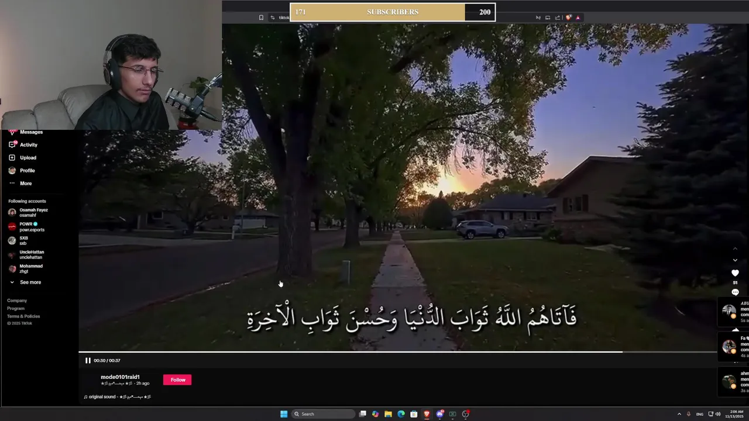749x421 pixels.
Task: Open ahm commenter notification card
Action: tap(734, 382)
